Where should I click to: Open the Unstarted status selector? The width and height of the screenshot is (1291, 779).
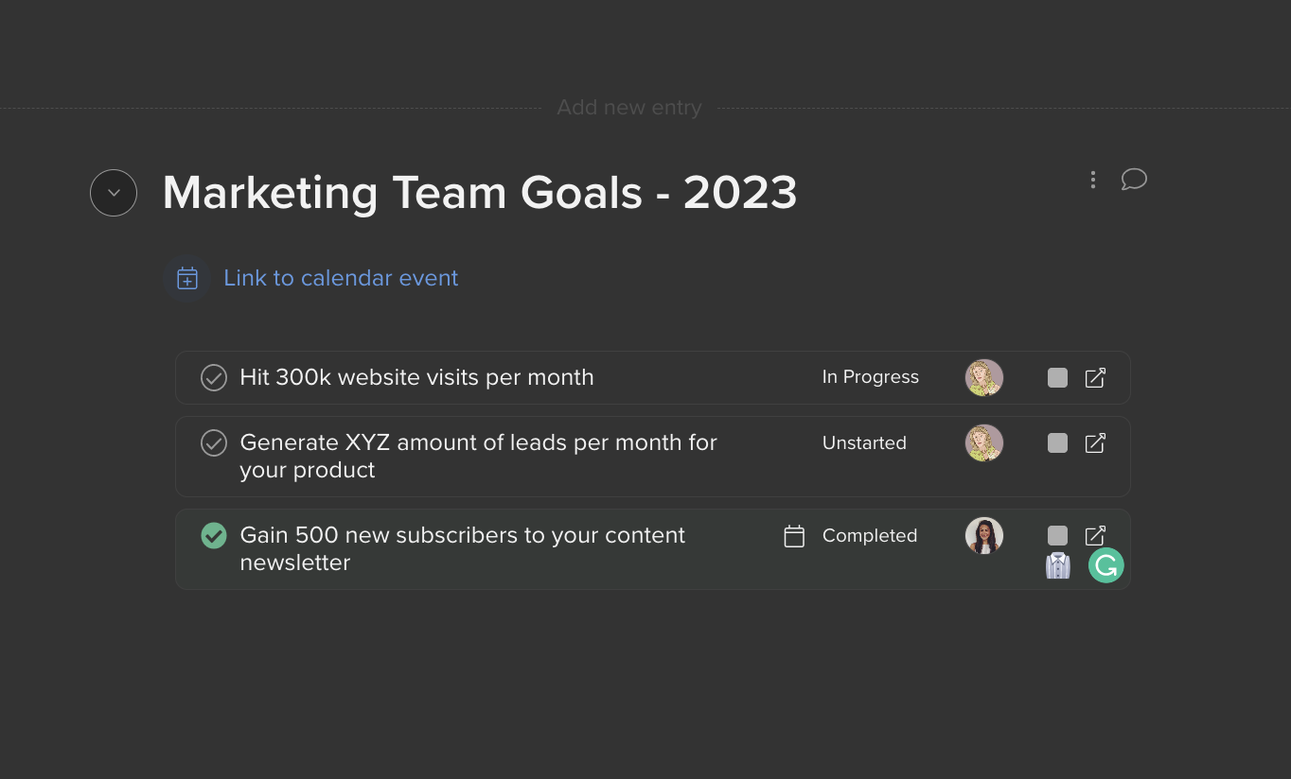[863, 442]
